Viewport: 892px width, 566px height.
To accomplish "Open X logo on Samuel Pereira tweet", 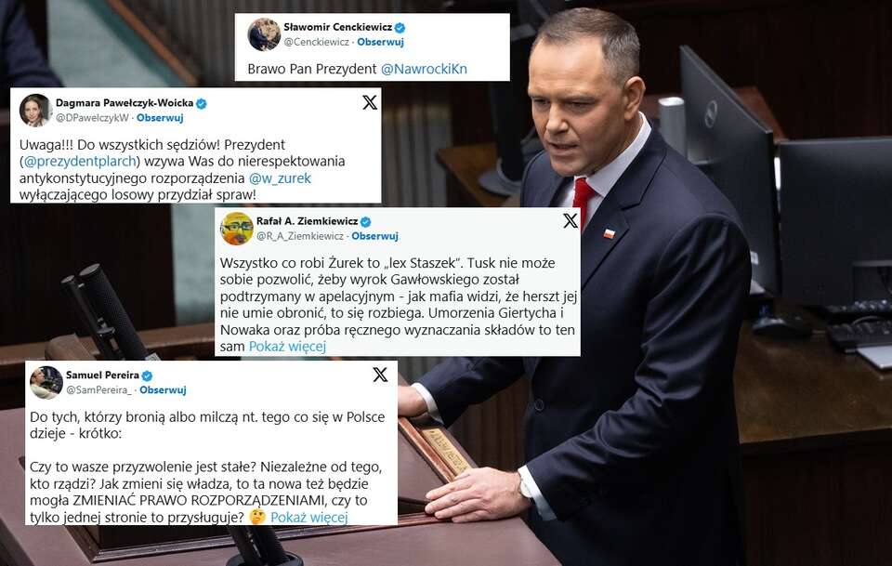I will tap(380, 375).
